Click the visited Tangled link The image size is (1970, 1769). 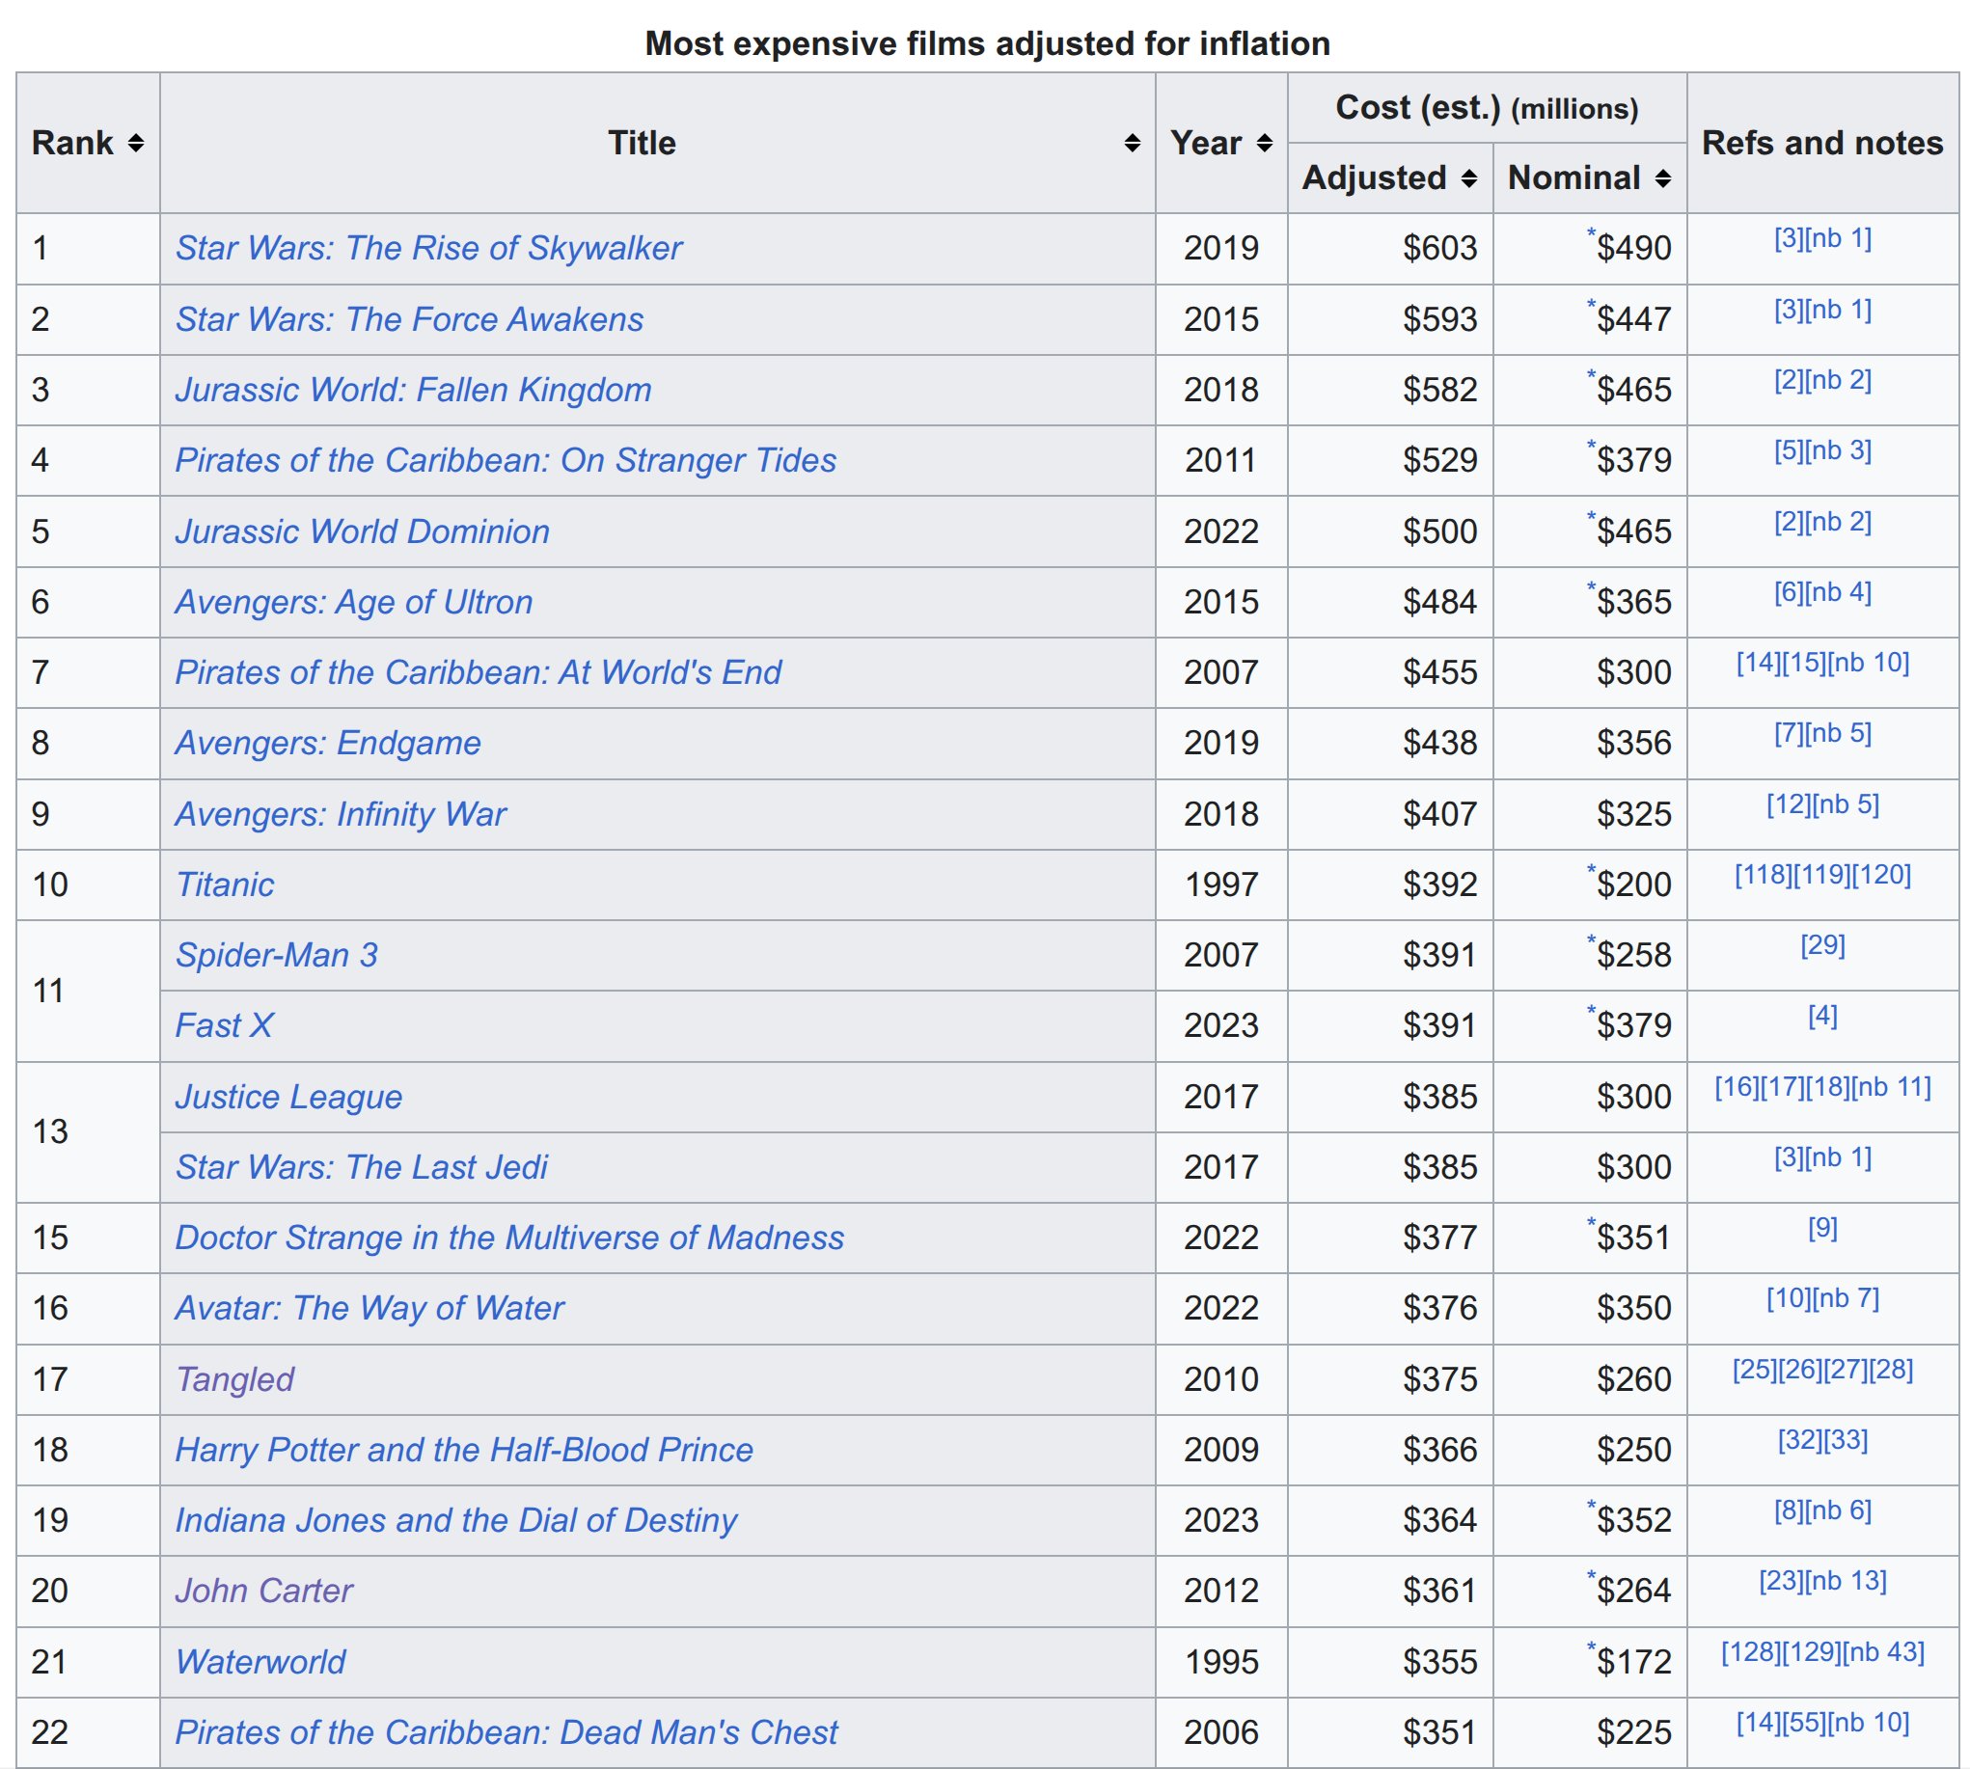coord(234,1379)
